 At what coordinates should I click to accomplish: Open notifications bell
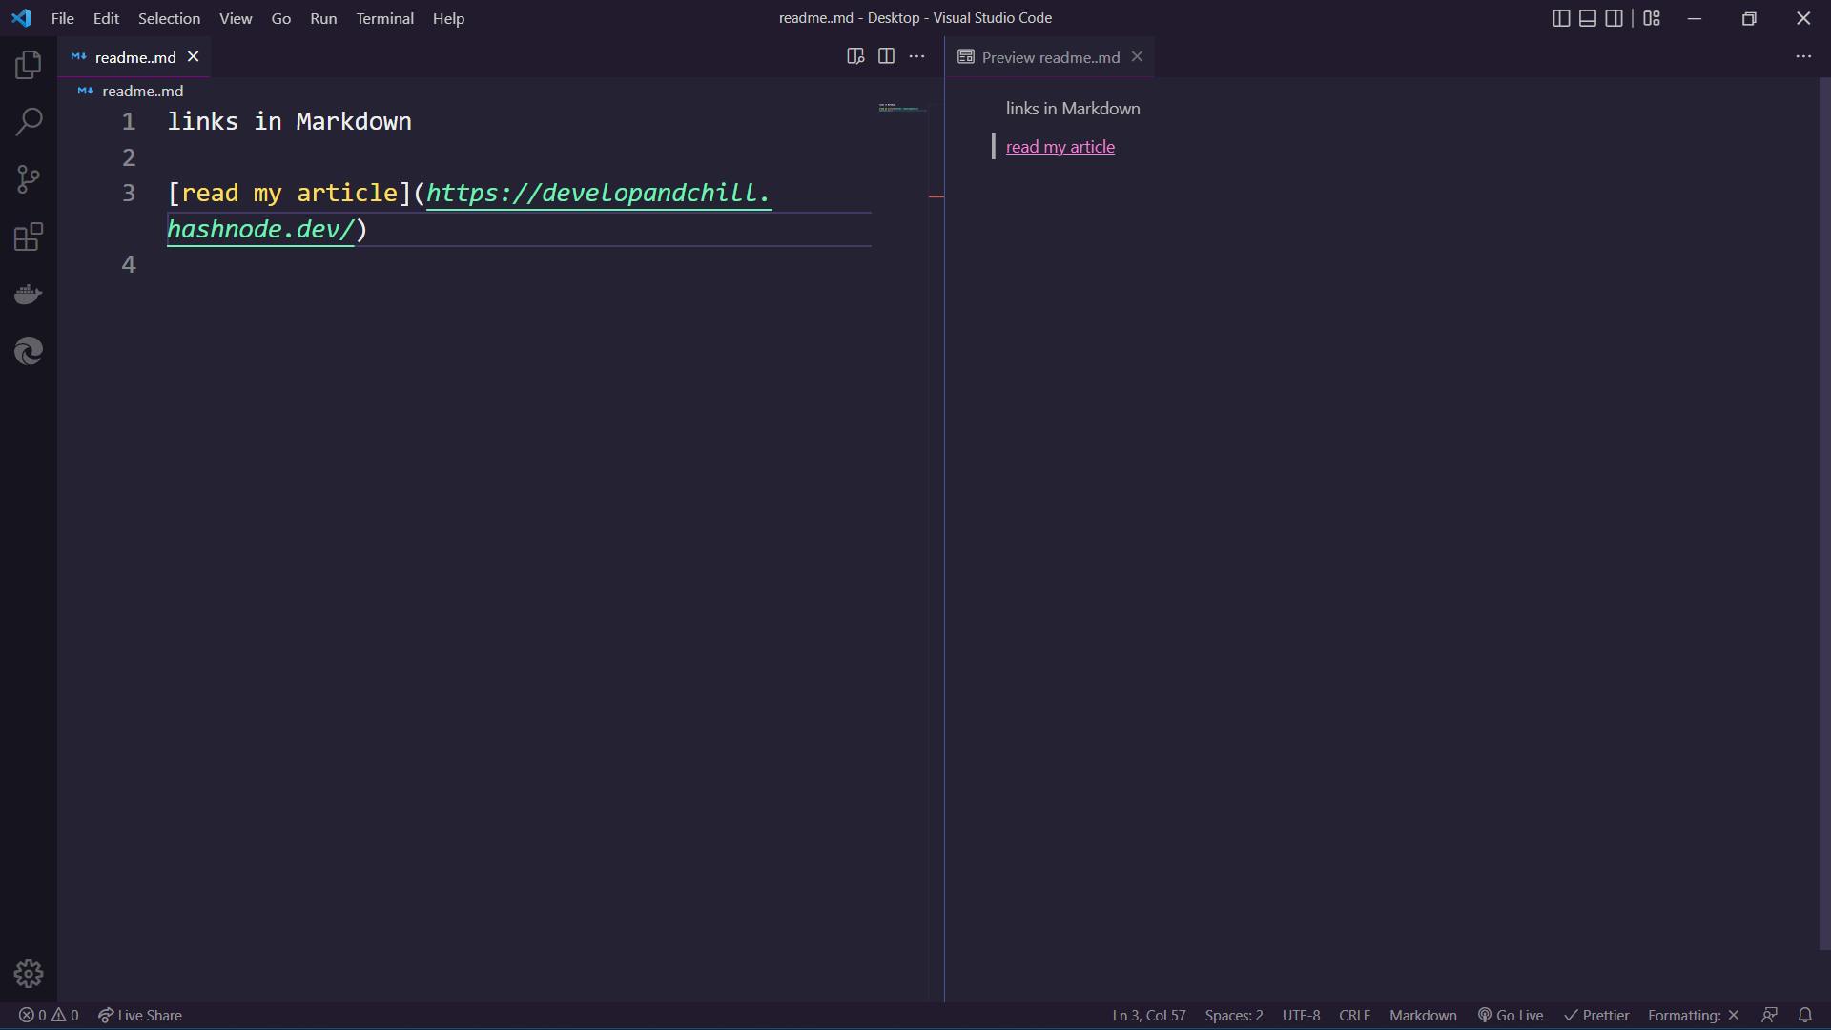[x=1804, y=1015]
